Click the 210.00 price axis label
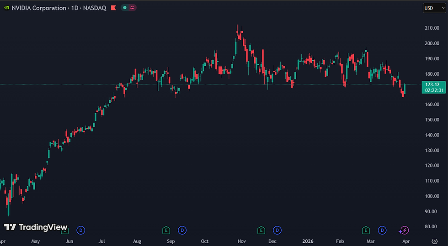Image resolution: width=448 pixels, height=246 pixels. (432, 28)
